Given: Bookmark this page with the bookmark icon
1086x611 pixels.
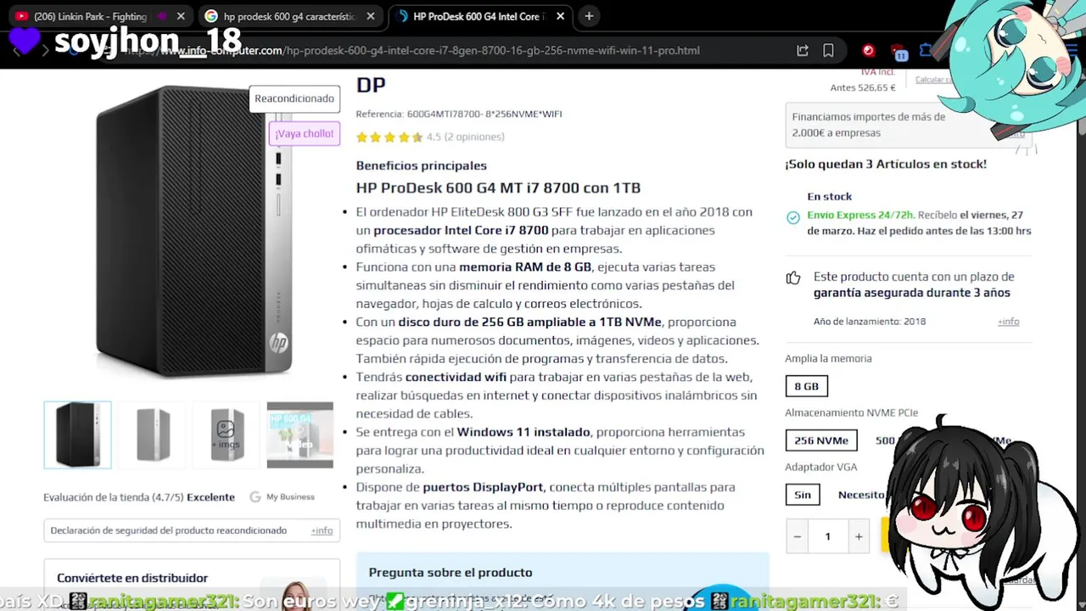Looking at the screenshot, I should click(828, 50).
